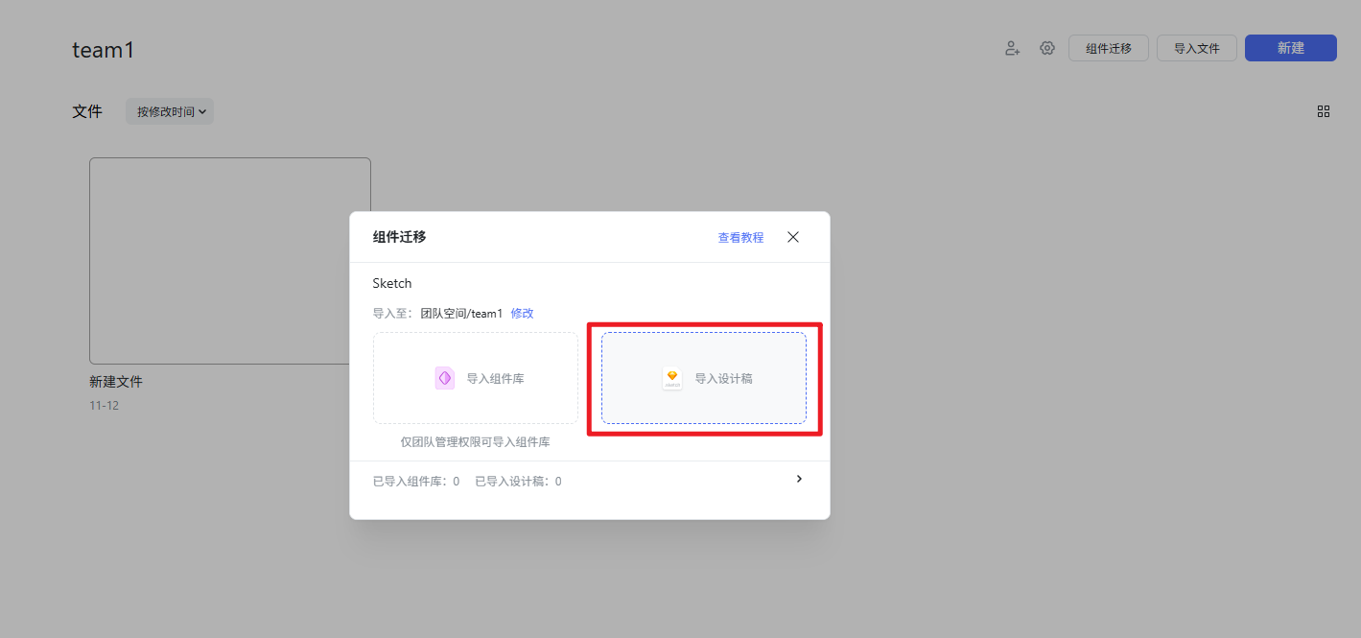The image size is (1361, 638).
Task: Select the Sketch section label
Action: (392, 283)
